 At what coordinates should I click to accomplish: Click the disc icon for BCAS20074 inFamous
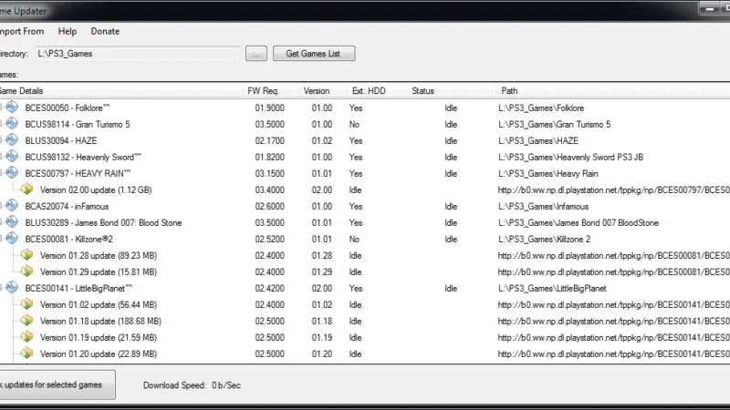point(12,206)
